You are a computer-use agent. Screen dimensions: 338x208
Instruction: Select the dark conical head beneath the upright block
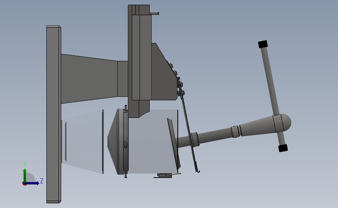click(117, 141)
